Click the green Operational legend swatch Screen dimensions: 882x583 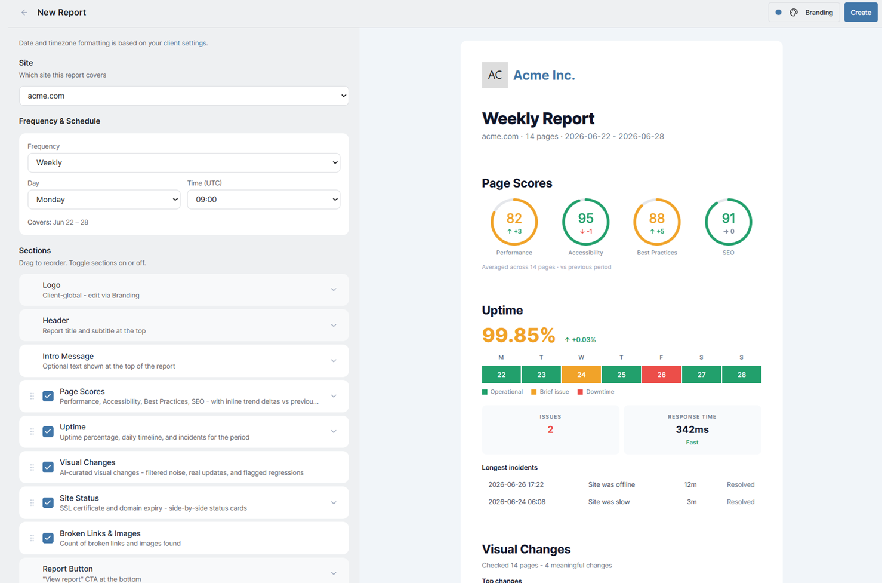pyautogui.click(x=485, y=392)
